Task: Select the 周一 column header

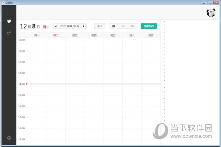Action: click(x=37, y=35)
